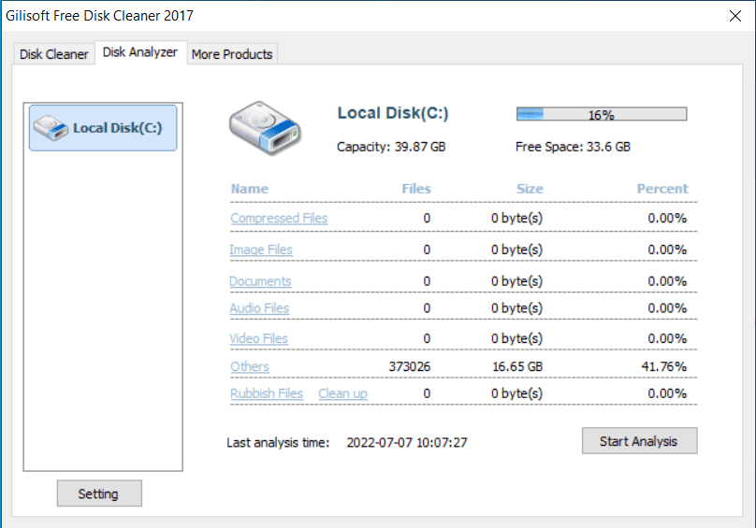This screenshot has height=528, width=756.
Task: Switch to the Disk Cleaner tab
Action: click(54, 54)
